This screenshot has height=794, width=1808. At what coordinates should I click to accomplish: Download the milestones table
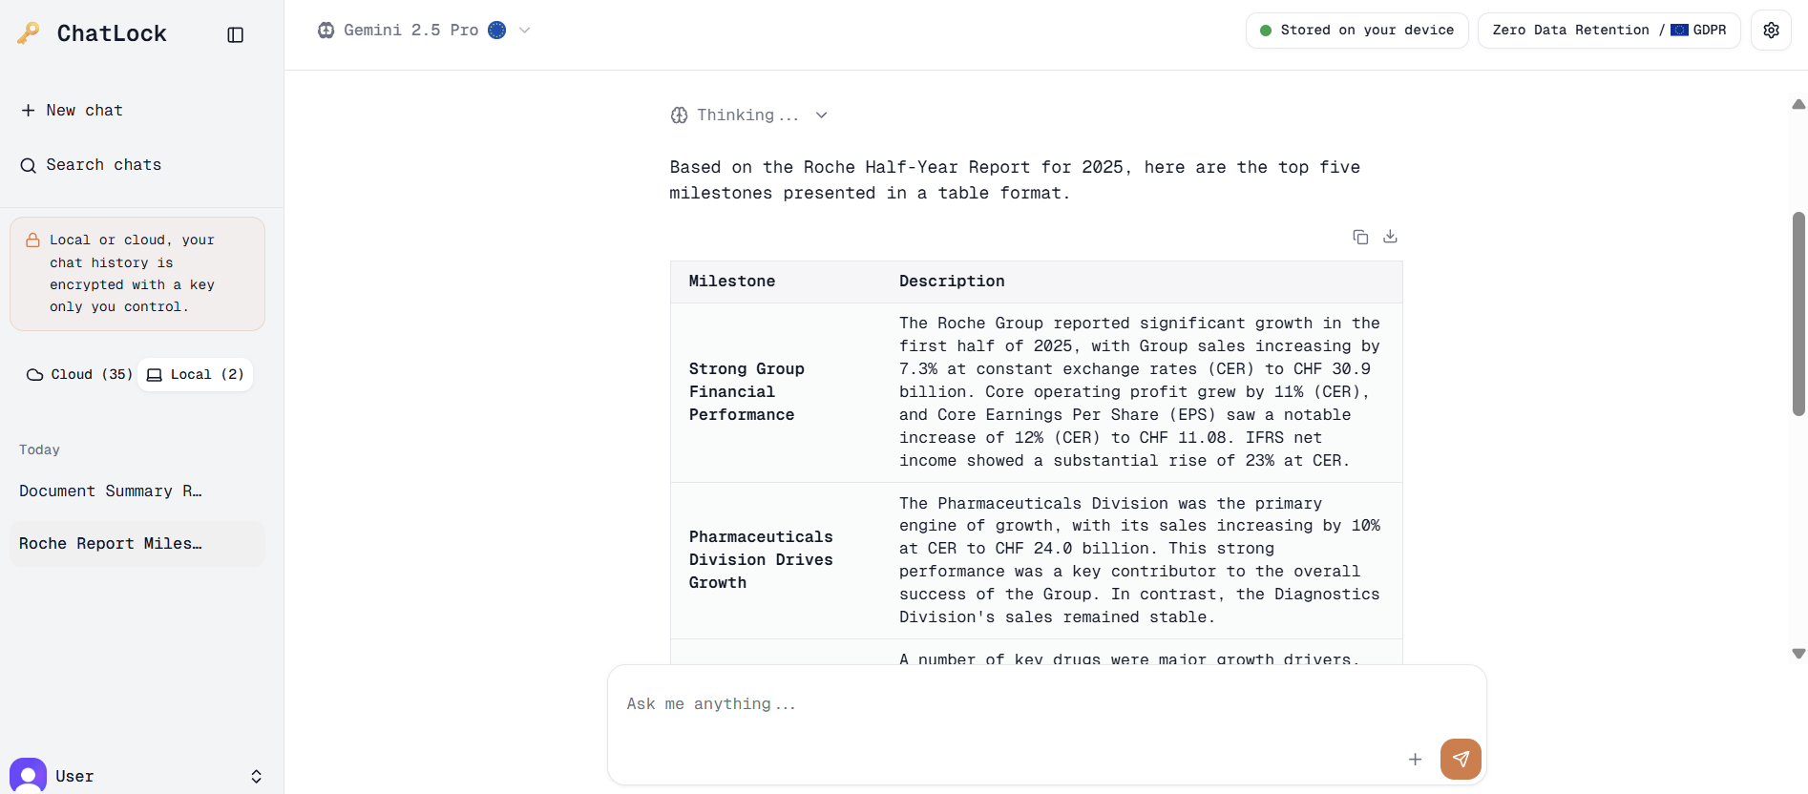pyautogui.click(x=1390, y=237)
